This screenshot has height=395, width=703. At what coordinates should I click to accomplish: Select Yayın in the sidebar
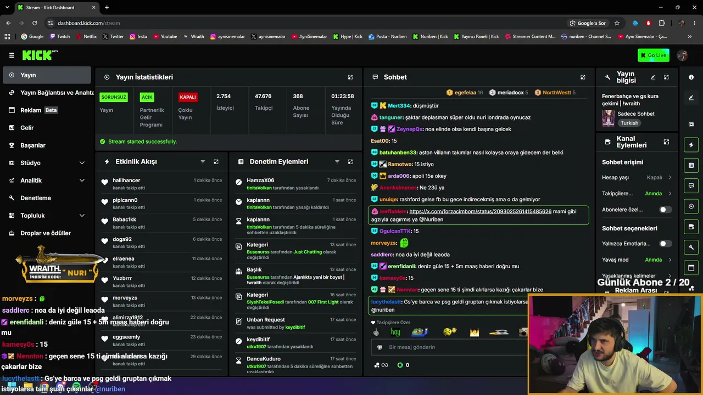tap(47, 75)
